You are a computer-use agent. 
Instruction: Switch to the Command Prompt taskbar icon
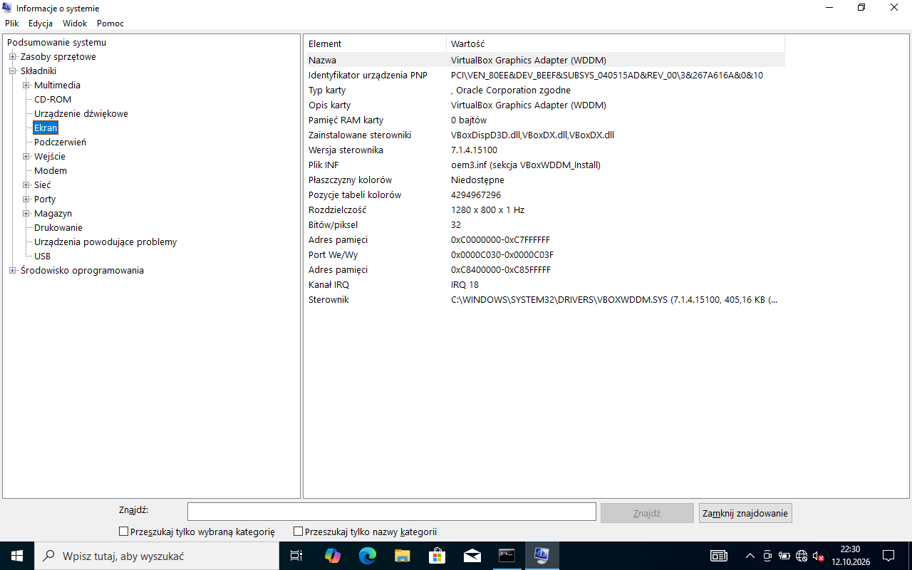(x=507, y=556)
